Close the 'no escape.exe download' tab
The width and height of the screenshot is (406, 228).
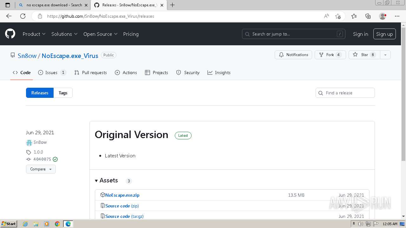[86, 5]
